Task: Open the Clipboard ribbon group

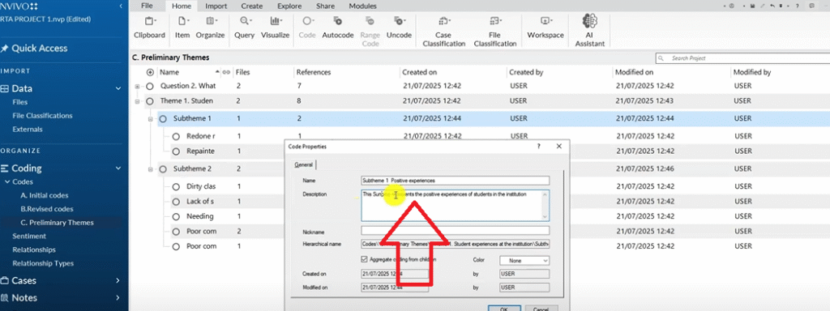Action: pyautogui.click(x=149, y=28)
